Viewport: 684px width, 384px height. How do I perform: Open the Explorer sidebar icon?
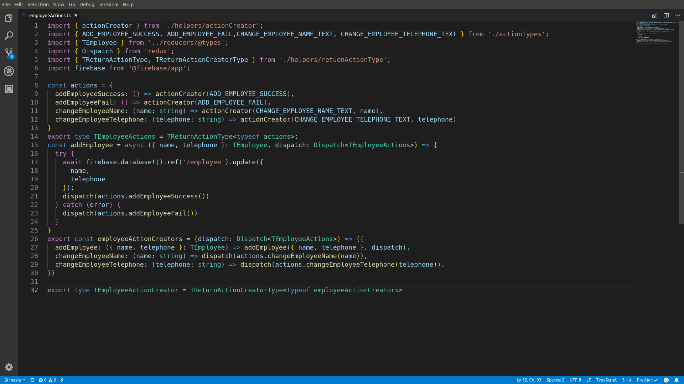coord(9,18)
